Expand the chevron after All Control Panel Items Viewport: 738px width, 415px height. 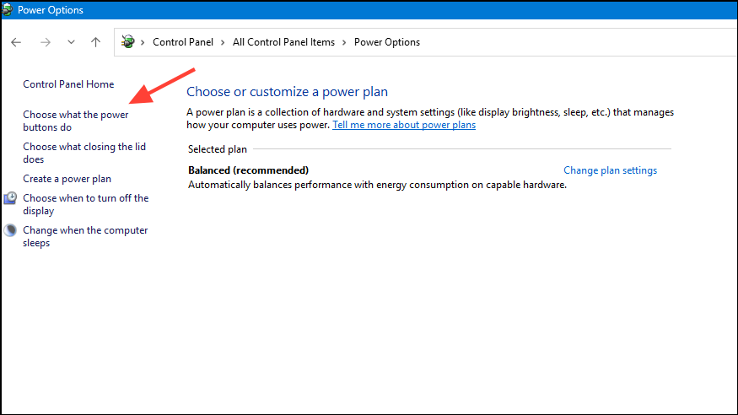pos(344,42)
